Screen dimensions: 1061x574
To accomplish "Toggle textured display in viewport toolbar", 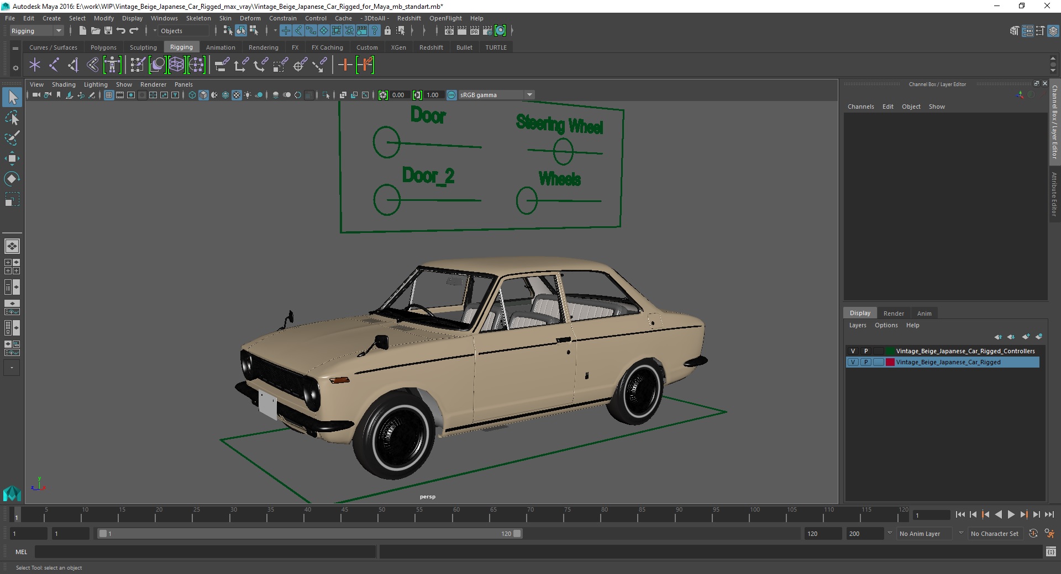I will click(237, 95).
